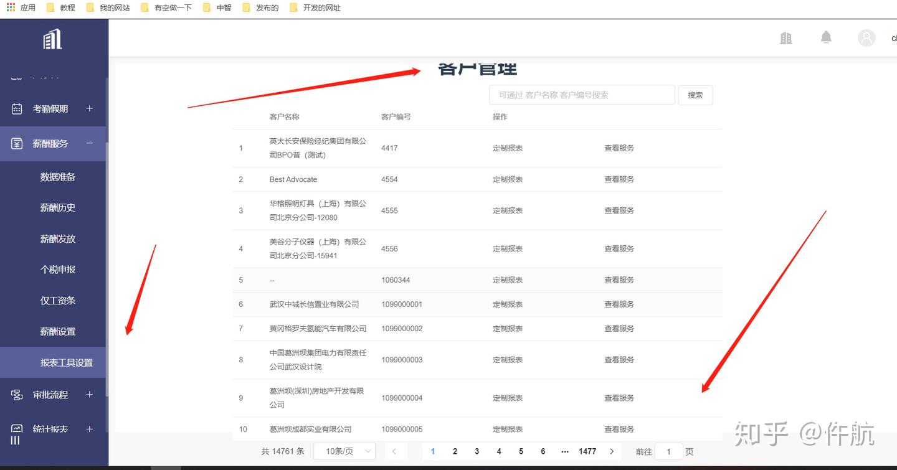Viewport: 897px width, 470px height.
Task: Collapse the 薪酬服务 menu with minus
Action: (x=90, y=143)
